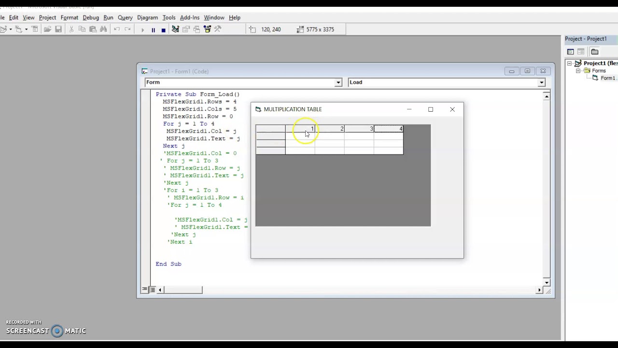
Task: Click grid header cell showing 2
Action: 330,129
